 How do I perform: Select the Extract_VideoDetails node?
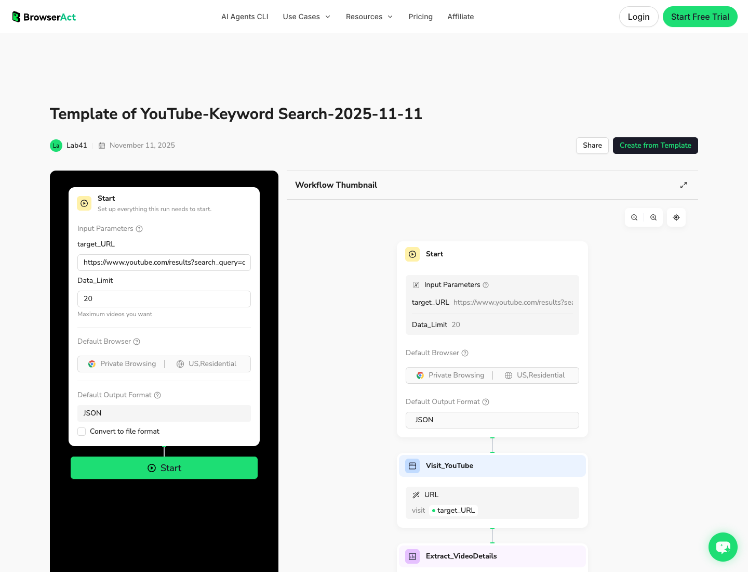pyautogui.click(x=492, y=556)
